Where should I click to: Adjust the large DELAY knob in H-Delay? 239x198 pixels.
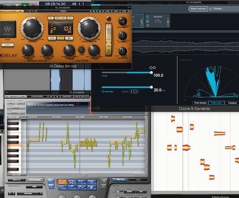[32, 28]
